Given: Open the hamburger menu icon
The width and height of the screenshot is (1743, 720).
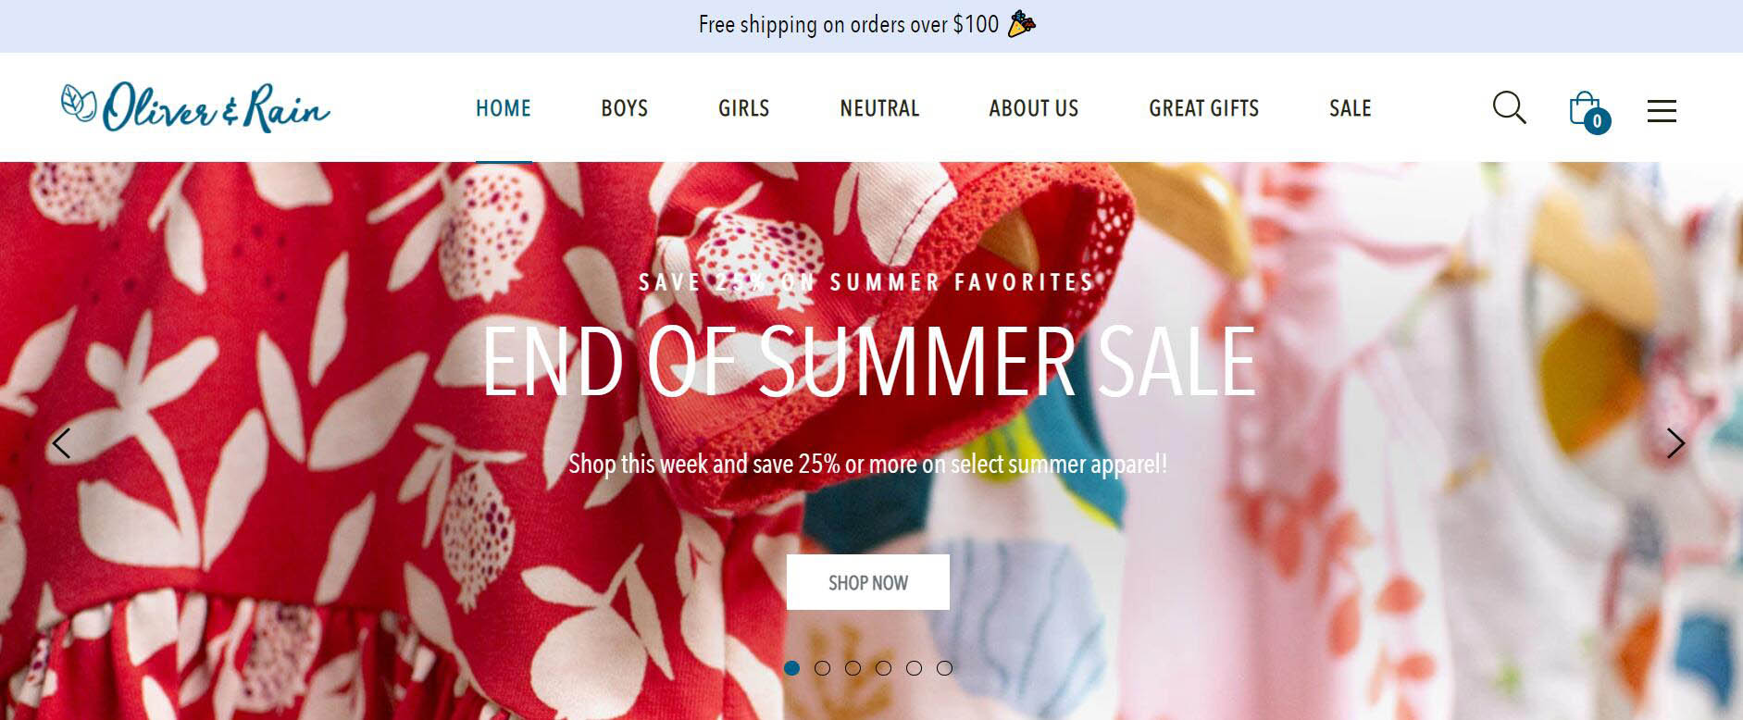Looking at the screenshot, I should 1662,111.
